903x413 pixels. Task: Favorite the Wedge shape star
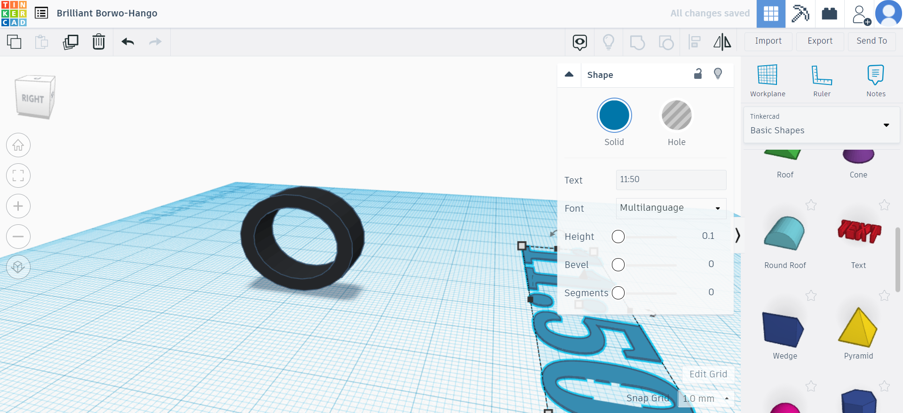pos(811,296)
